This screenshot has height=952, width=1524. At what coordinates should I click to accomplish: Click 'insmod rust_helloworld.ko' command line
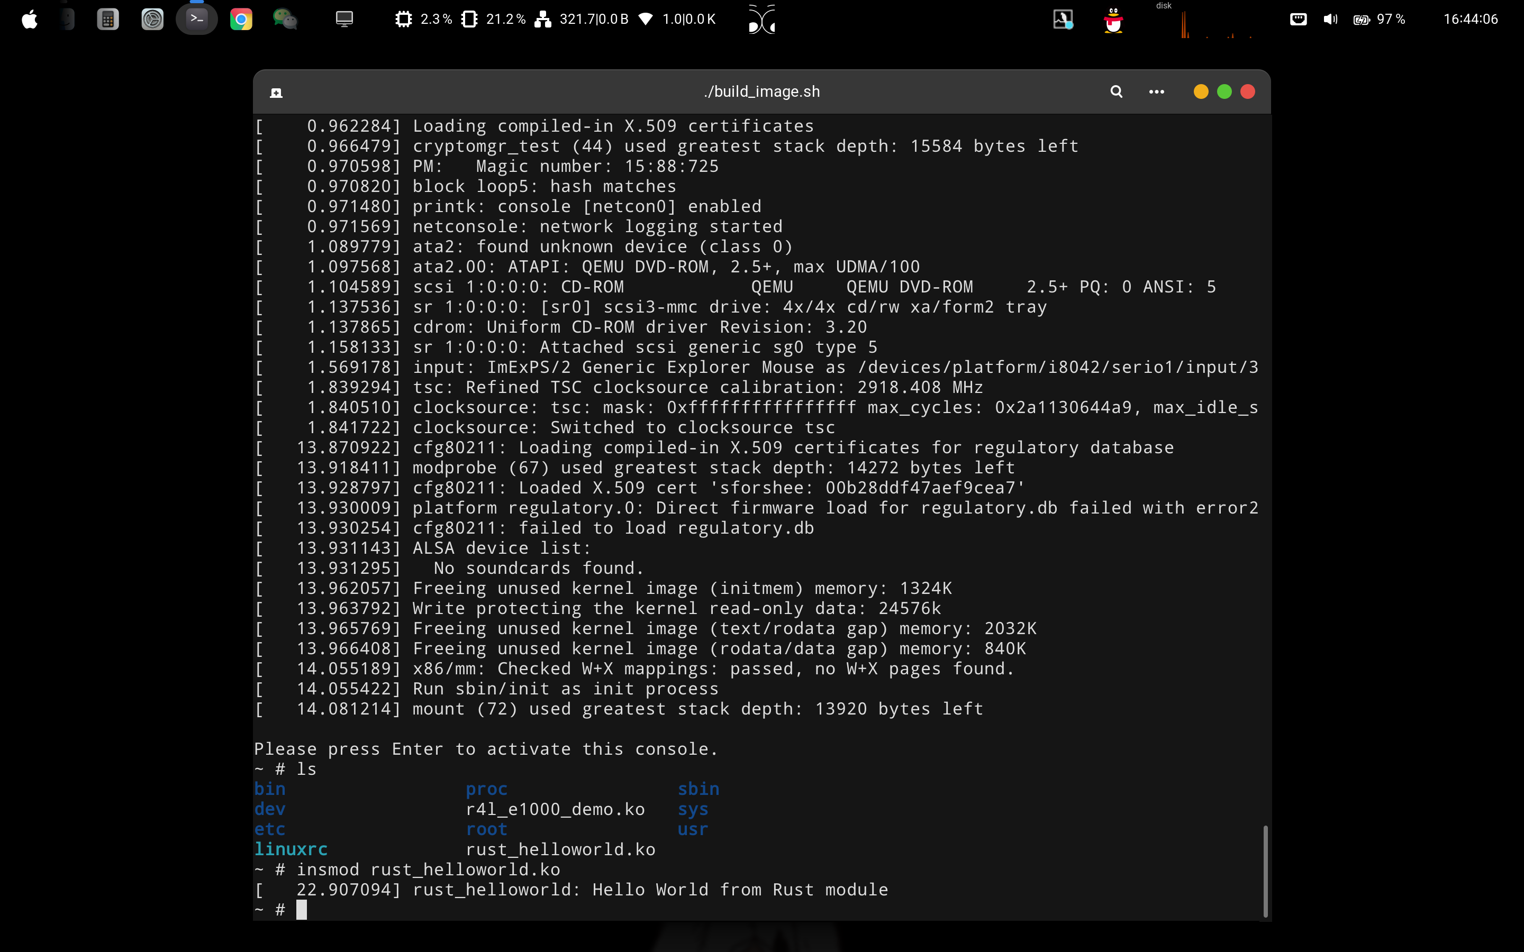407,869
